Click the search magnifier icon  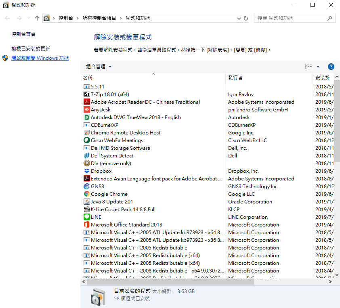[330, 18]
